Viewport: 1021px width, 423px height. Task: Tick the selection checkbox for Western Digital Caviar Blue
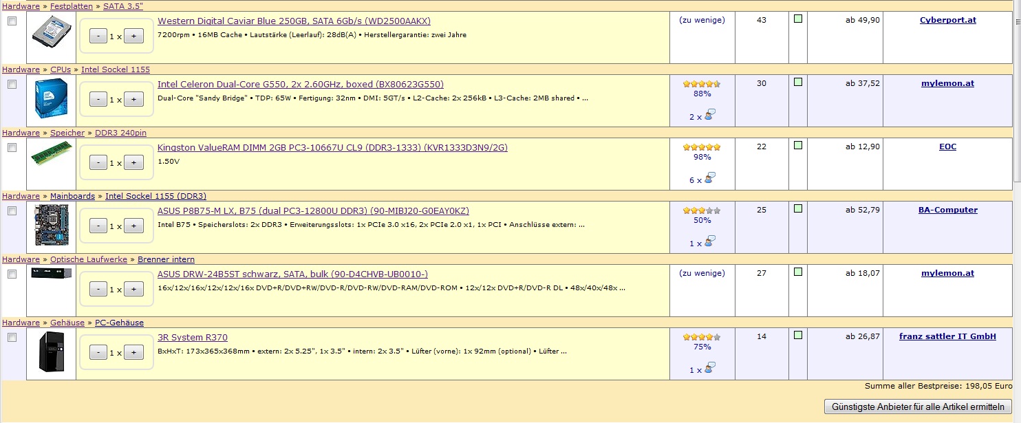[x=12, y=21]
